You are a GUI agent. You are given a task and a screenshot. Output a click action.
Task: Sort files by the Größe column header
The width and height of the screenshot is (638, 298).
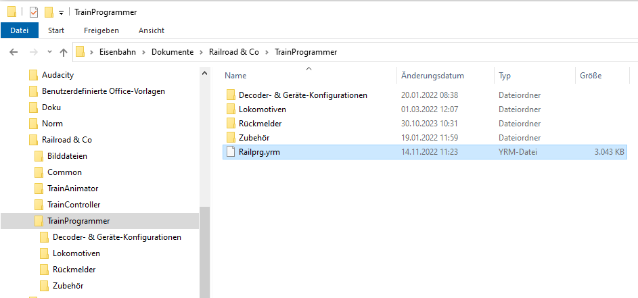pyautogui.click(x=591, y=76)
